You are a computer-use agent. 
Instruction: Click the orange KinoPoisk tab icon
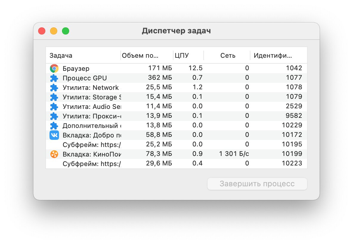(x=54, y=154)
